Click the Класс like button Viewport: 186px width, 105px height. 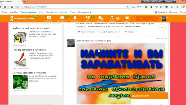pyautogui.click(x=130, y=32)
